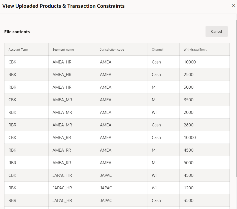The image size is (237, 209).
Task: Click the vertical scrollbar of the dialog
Action: tap(236, 98)
